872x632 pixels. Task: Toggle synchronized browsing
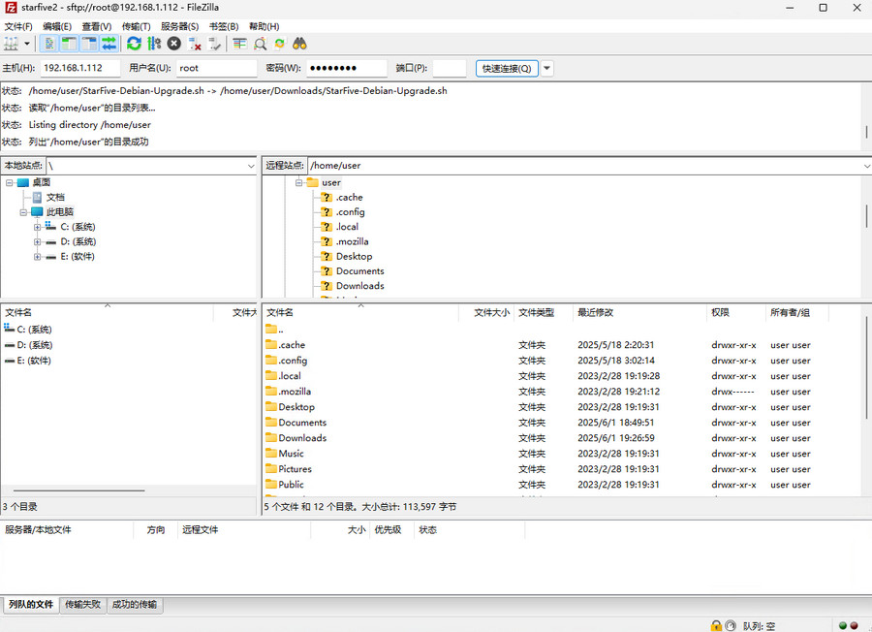point(280,44)
